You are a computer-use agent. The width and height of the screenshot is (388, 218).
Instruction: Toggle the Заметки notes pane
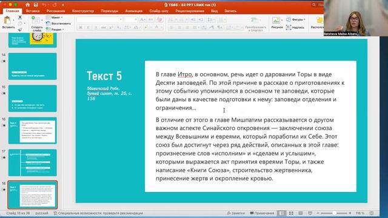(236, 213)
